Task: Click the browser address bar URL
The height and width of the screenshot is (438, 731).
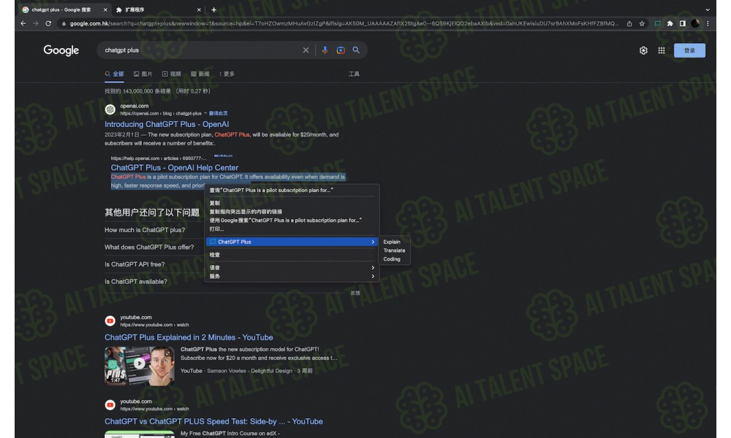Action: (x=344, y=23)
